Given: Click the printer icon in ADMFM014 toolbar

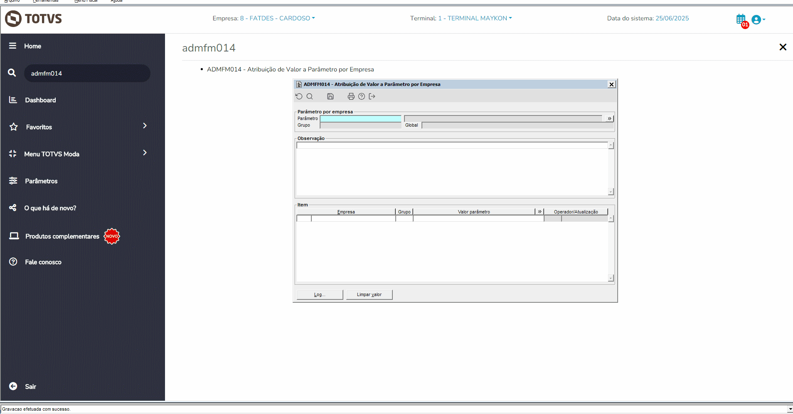Looking at the screenshot, I should [x=351, y=96].
